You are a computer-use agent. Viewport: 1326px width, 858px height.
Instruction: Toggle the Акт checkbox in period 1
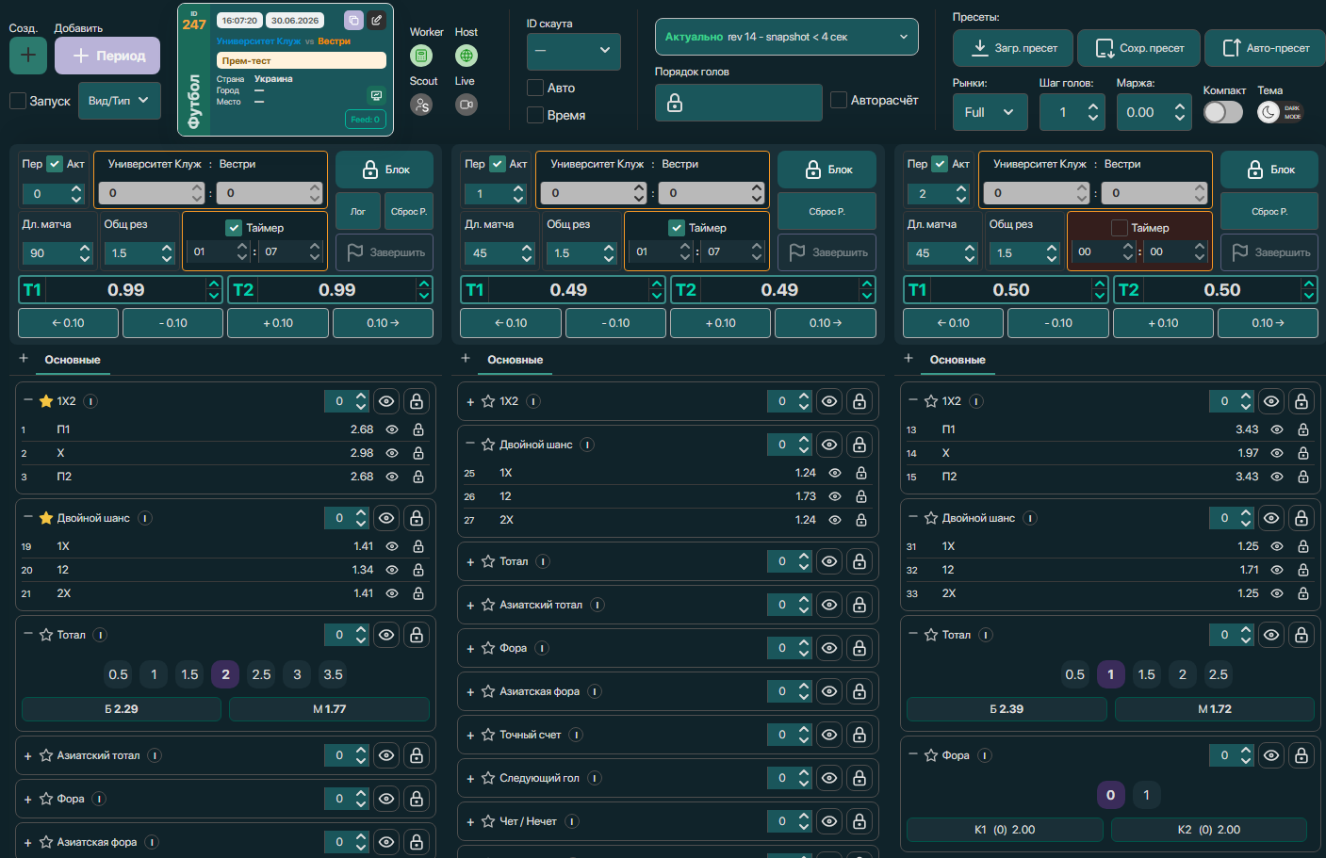[x=498, y=164]
